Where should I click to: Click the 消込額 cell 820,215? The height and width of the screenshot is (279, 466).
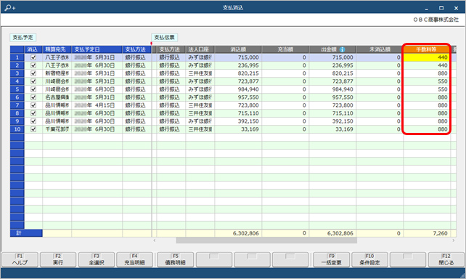(238, 73)
